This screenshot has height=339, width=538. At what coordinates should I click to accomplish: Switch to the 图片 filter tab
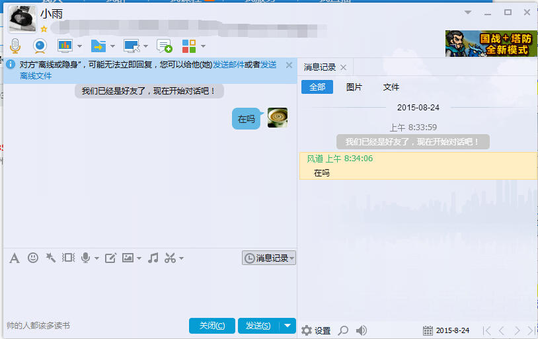354,87
